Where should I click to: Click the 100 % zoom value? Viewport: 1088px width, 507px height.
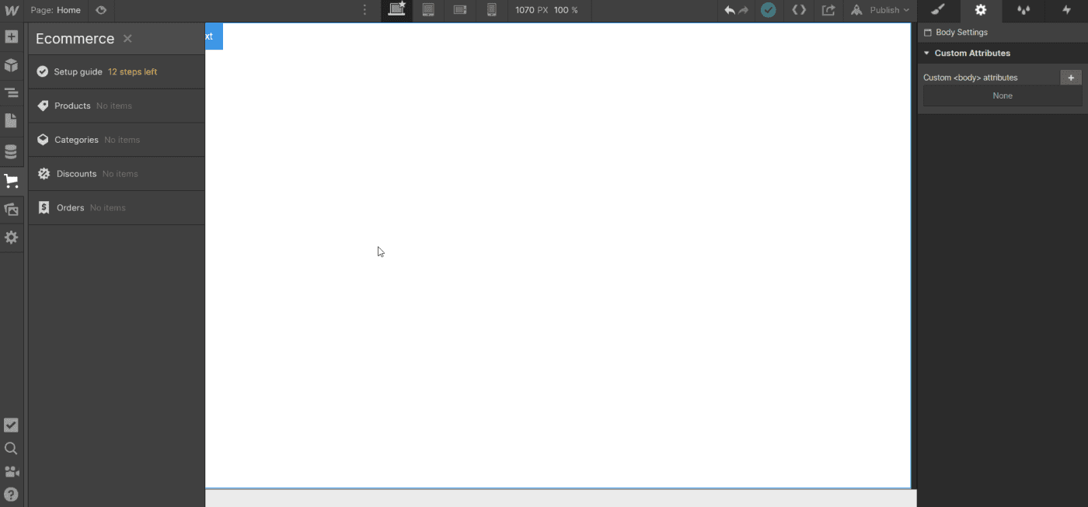coord(566,10)
